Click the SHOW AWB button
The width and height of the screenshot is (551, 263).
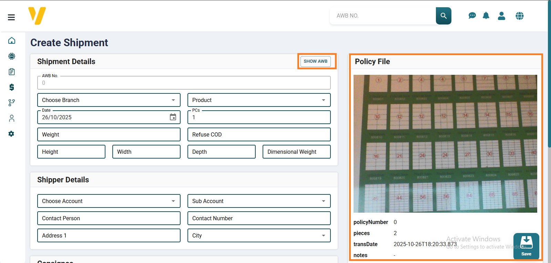[x=315, y=61]
